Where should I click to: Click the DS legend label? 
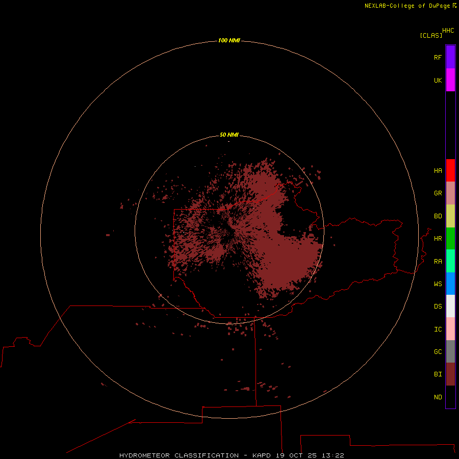click(438, 306)
